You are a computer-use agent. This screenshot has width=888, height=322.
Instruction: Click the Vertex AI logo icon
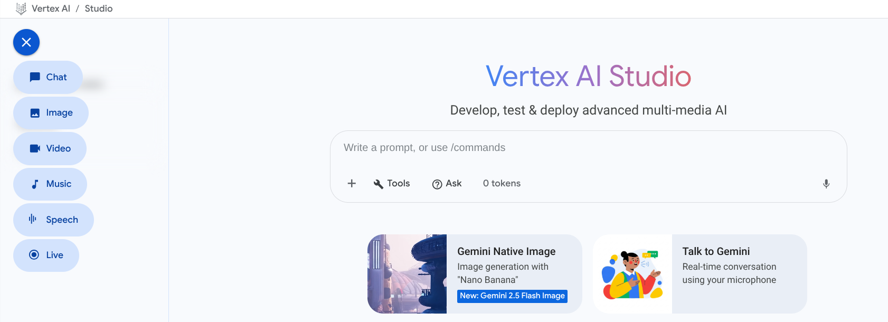tap(21, 8)
